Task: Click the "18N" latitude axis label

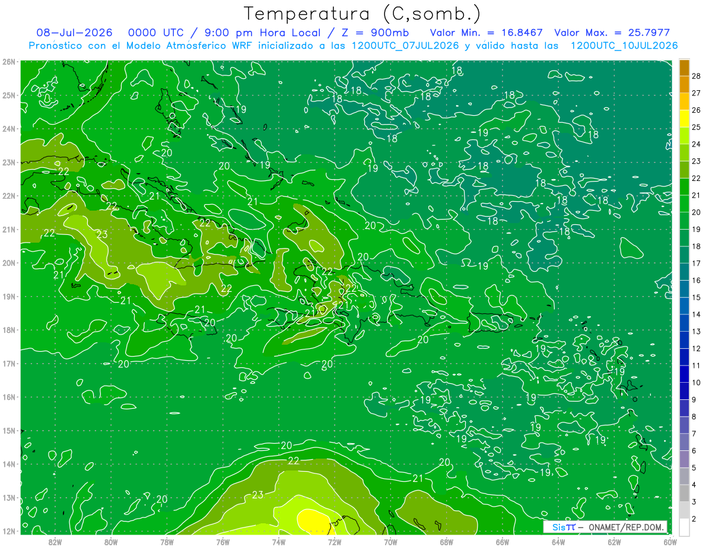Action: pyautogui.click(x=9, y=330)
